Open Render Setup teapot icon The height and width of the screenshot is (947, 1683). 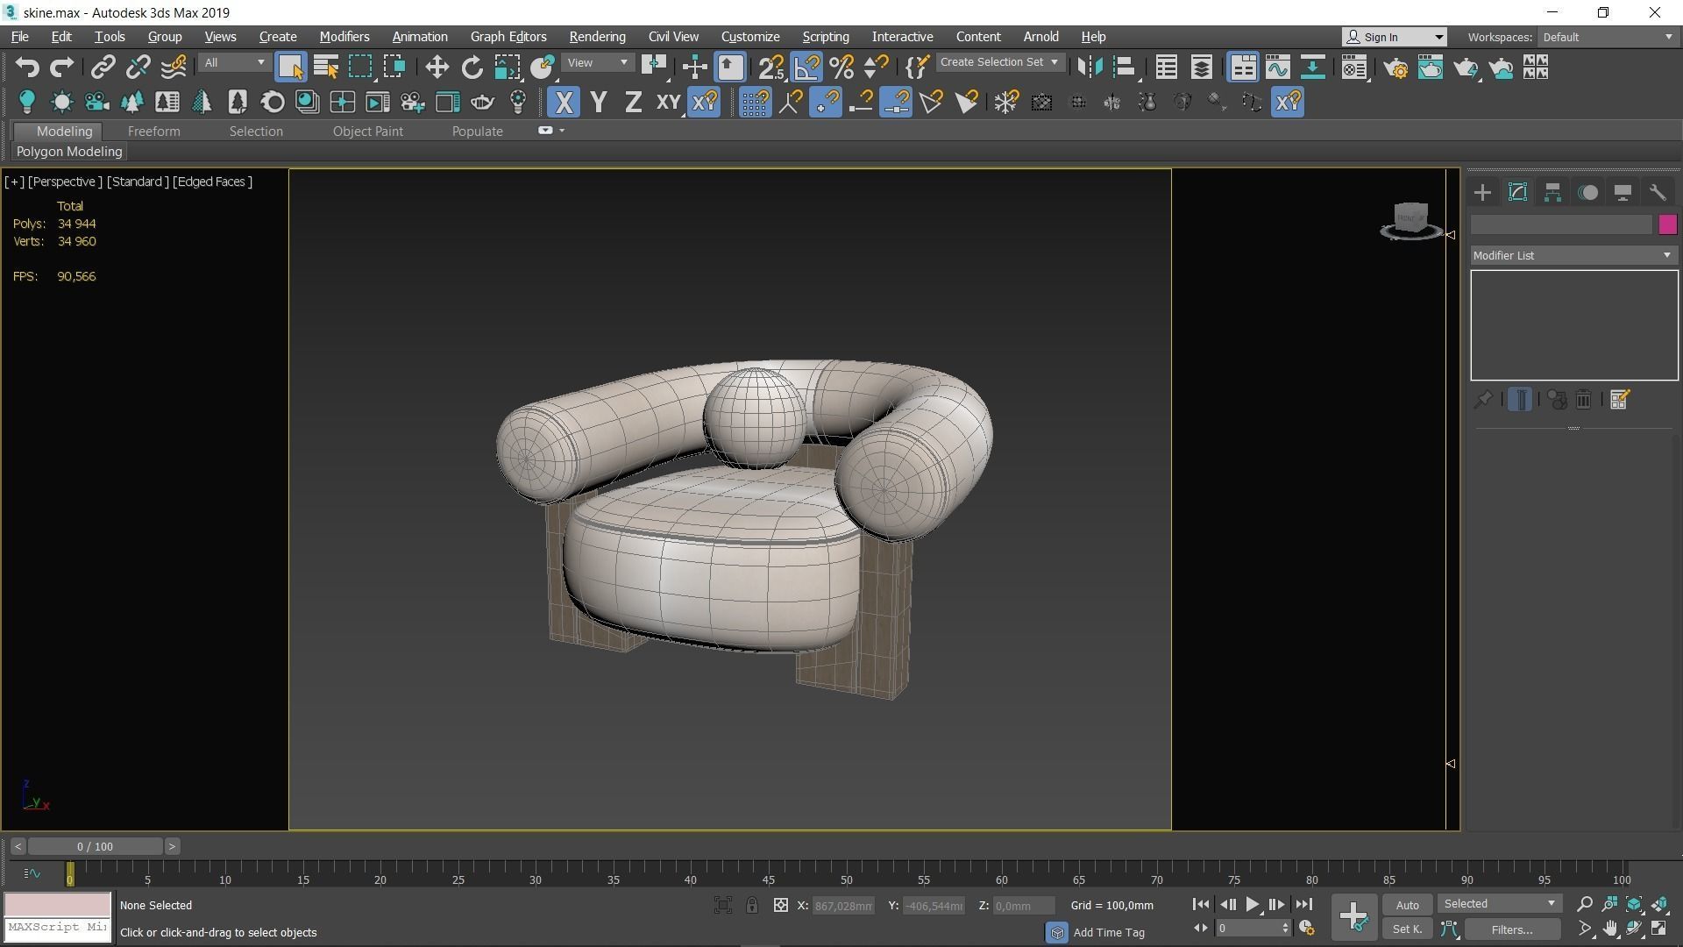1396,68
